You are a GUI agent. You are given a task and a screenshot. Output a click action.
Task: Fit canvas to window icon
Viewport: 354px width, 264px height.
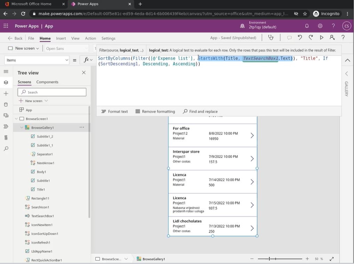pos(332,259)
